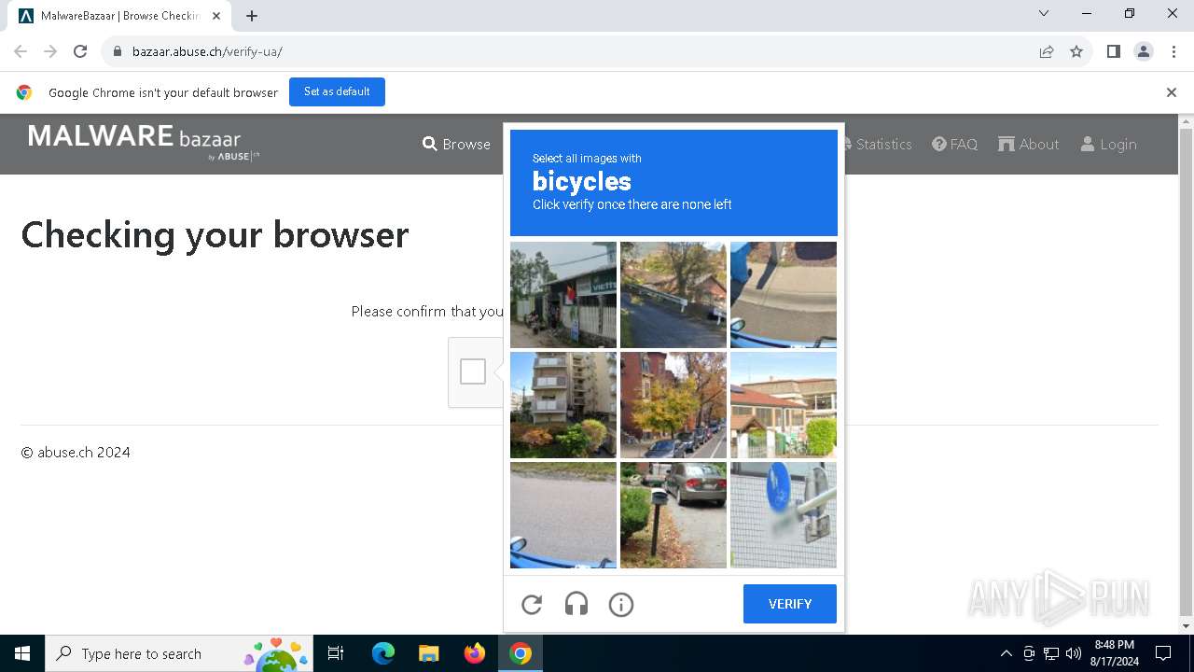Select the curb and sidewalk captcha tile
Viewport: 1194px width, 672px height.
coord(784,295)
